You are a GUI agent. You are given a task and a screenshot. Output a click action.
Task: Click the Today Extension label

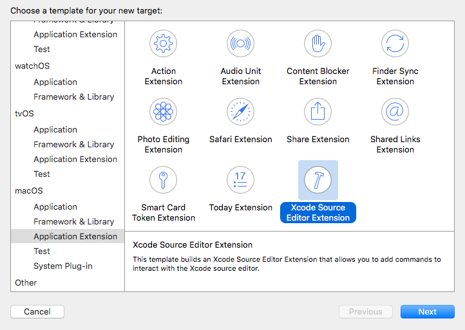click(240, 207)
